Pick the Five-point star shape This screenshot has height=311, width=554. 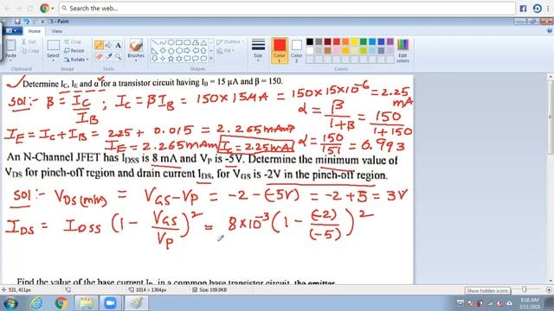171,59
